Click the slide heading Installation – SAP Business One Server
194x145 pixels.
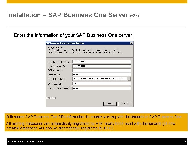point(68,15)
